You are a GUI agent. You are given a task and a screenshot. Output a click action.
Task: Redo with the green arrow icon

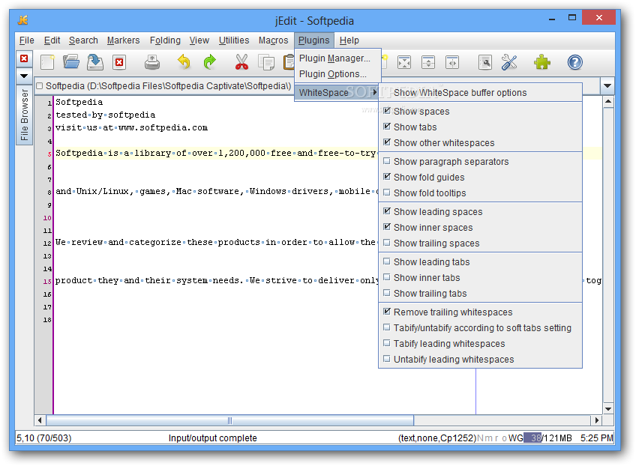point(209,62)
